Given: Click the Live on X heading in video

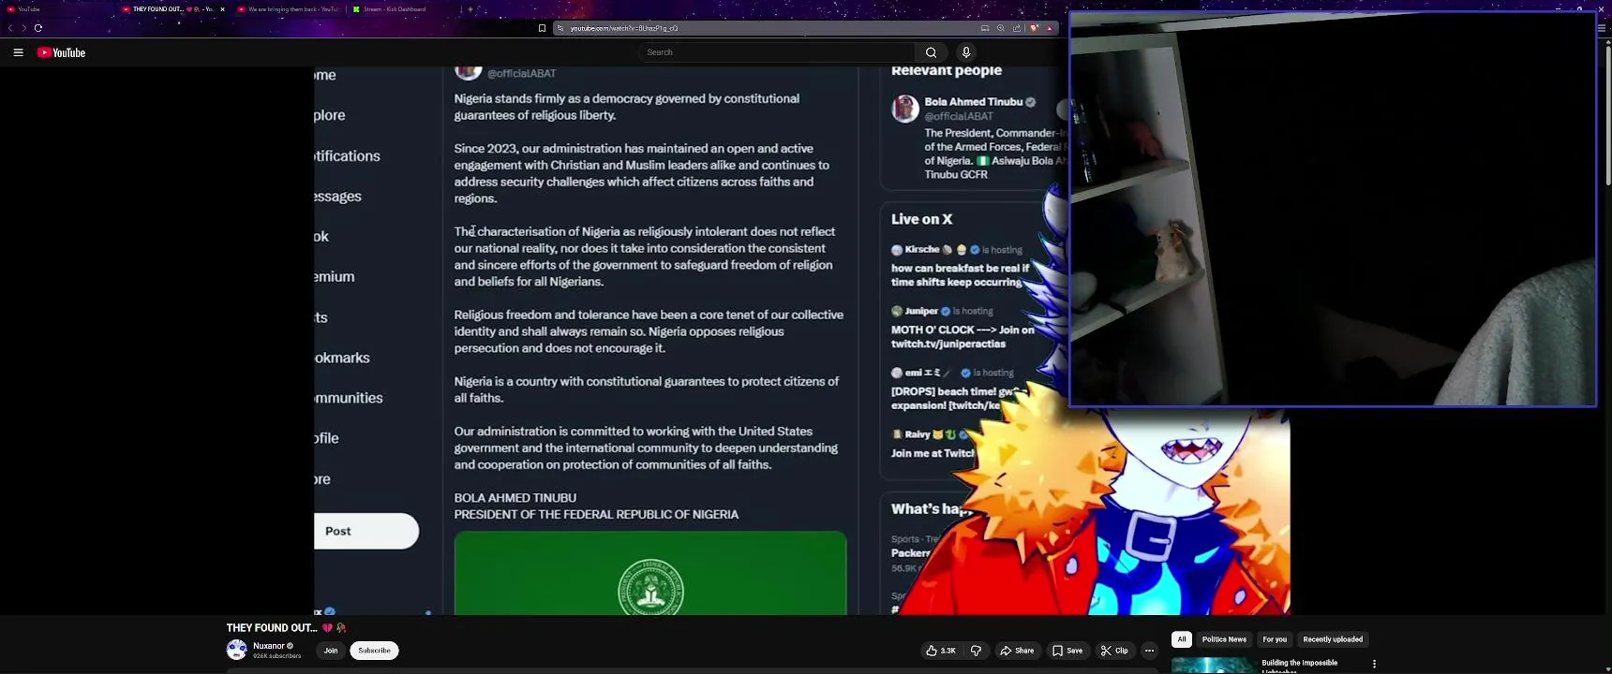Looking at the screenshot, I should pos(921,219).
